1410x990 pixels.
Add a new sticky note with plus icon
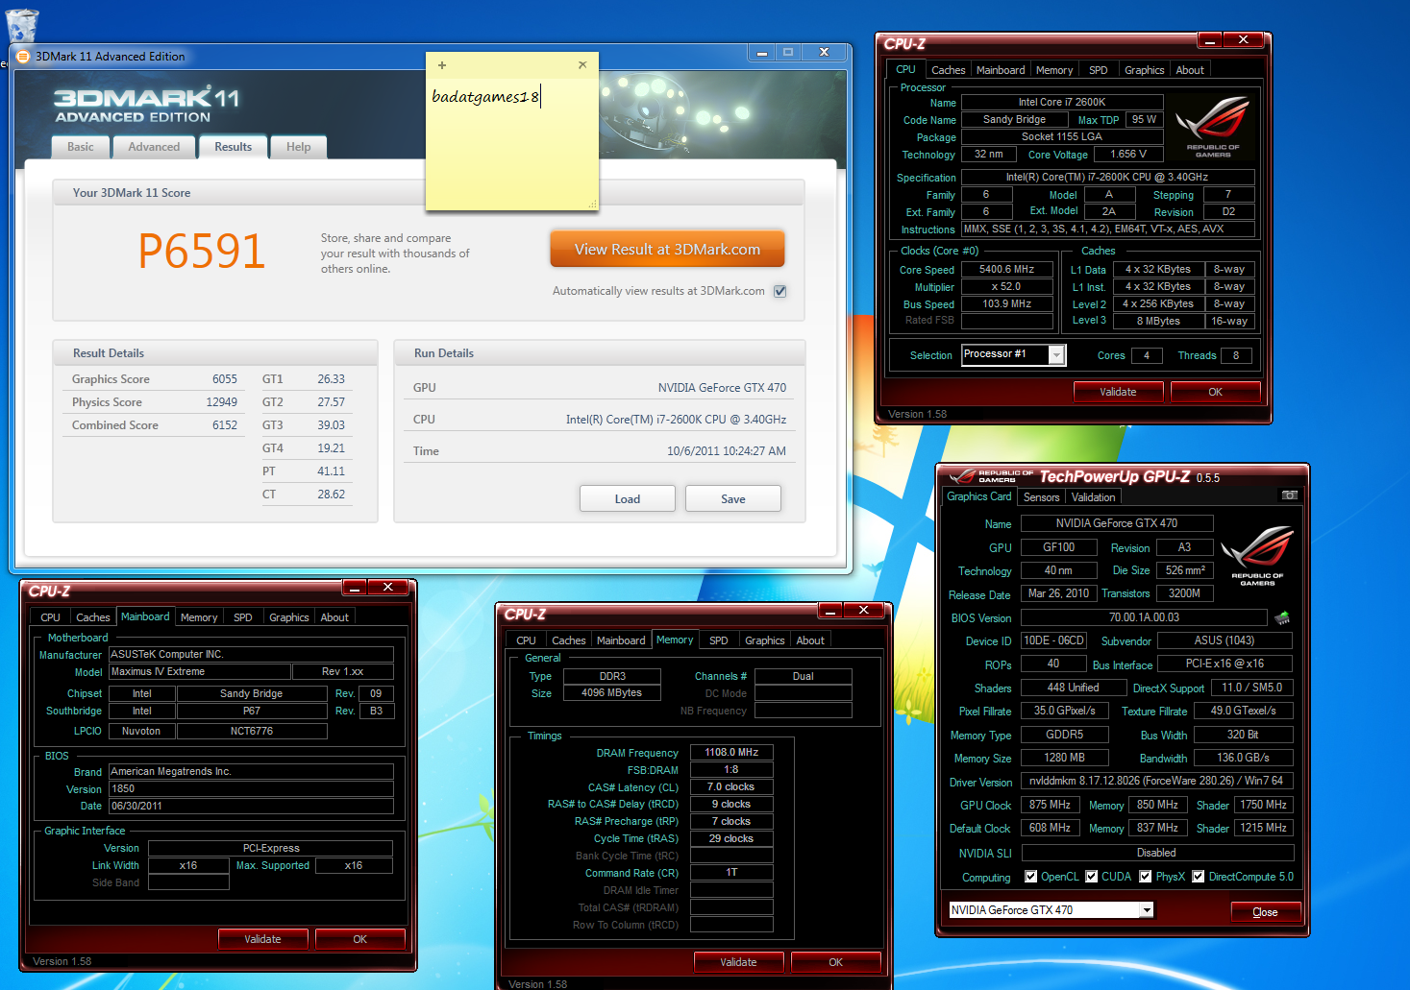pos(442,65)
